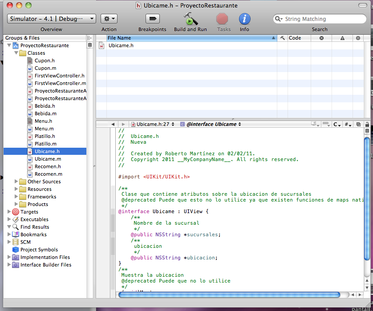Click the Tasks stop sign icon
The height and width of the screenshot is (311, 373).
[222, 19]
